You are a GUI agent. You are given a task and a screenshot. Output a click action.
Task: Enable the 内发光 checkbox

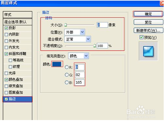pyautogui.click(x=6, y=47)
